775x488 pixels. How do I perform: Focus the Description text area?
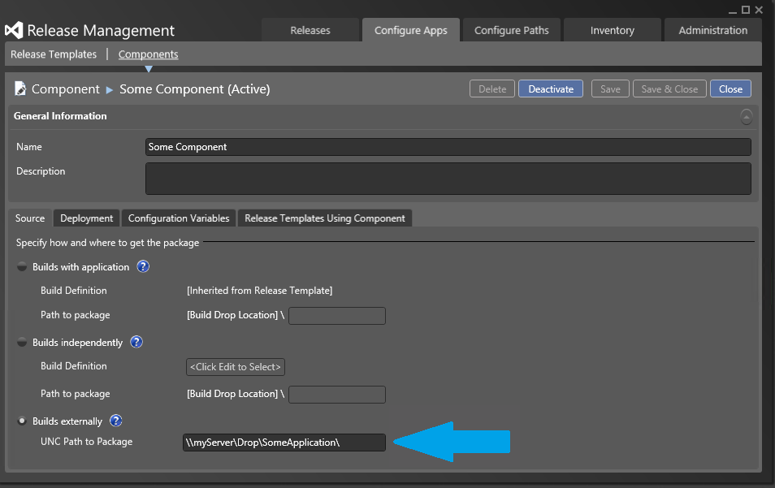(x=448, y=179)
